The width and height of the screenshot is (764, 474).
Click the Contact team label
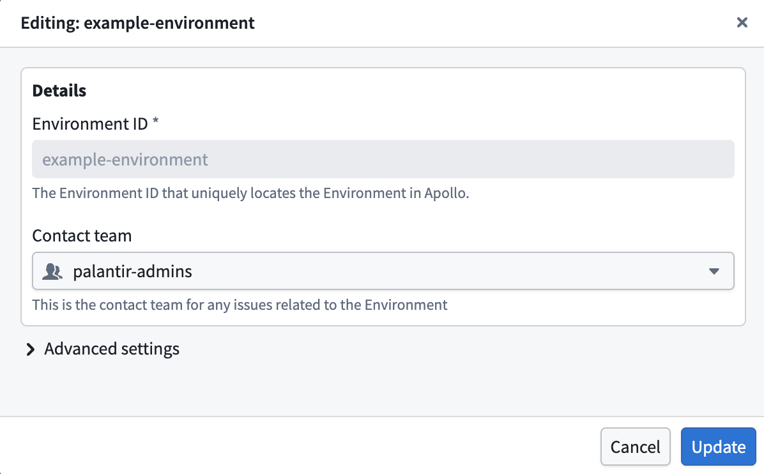click(82, 236)
